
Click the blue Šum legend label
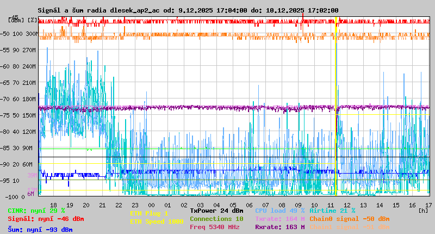40,229
